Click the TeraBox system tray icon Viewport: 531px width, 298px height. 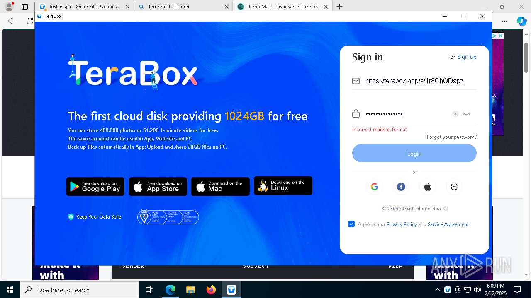pyautogui.click(x=448, y=290)
